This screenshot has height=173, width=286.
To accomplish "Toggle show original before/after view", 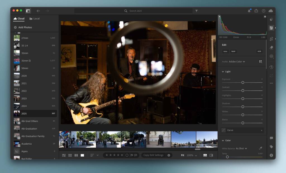I will (x=211, y=155).
